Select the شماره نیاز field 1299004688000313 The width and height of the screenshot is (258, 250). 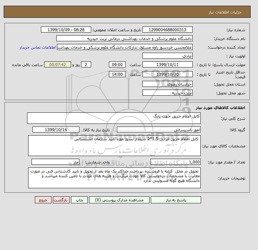pos(167,30)
